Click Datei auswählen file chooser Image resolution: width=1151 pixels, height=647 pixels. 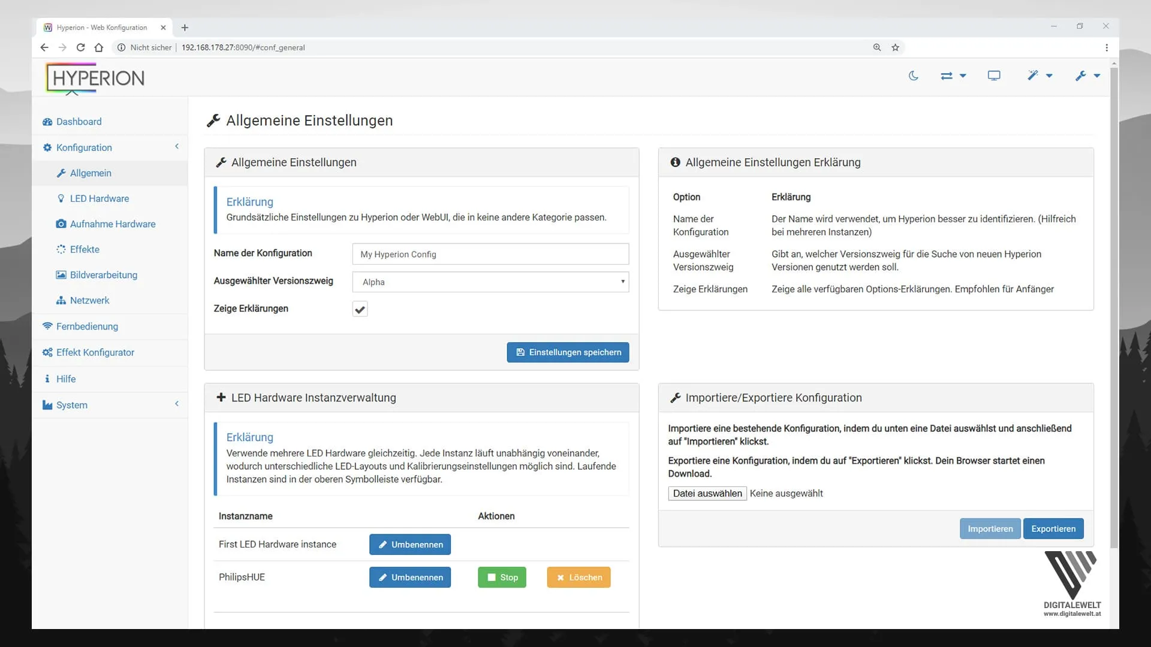click(707, 494)
